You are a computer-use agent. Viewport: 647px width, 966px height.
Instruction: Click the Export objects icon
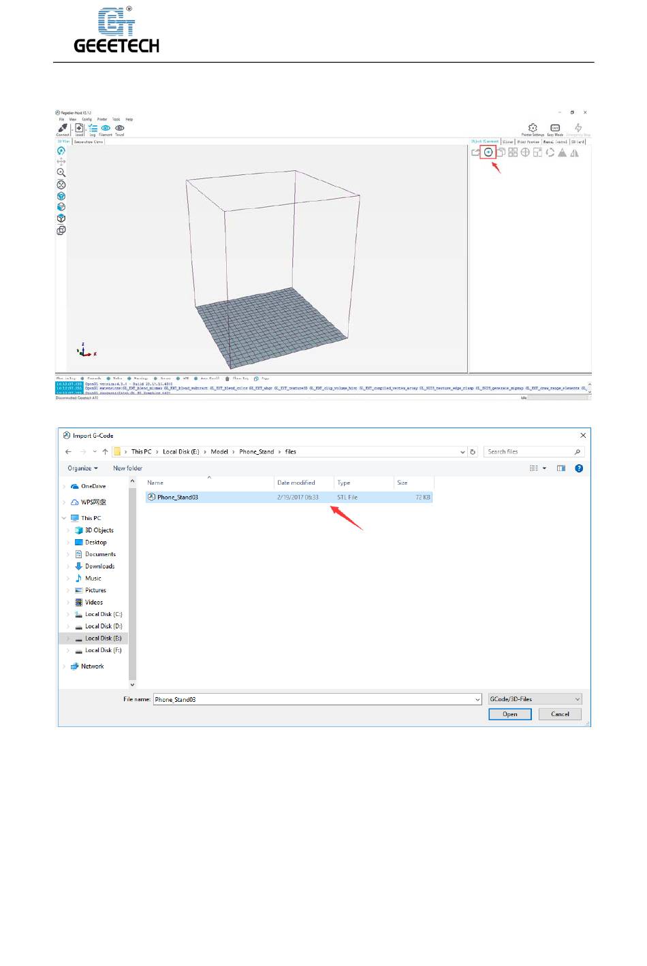(x=476, y=152)
